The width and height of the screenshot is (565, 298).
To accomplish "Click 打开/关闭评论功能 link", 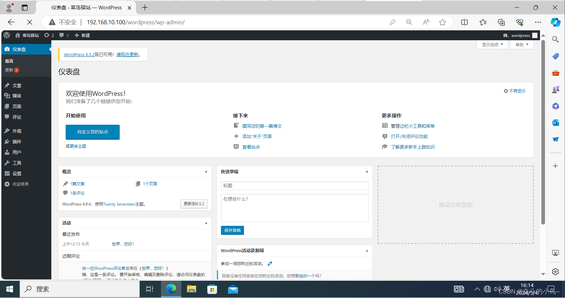I will pos(409,136).
